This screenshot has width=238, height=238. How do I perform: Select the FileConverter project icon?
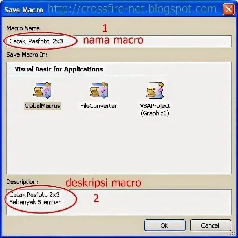pos(99,91)
